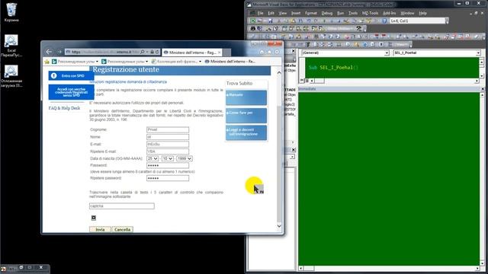488x274 pixels.
Task: Click the browser forward arrow
Action: click(59, 52)
